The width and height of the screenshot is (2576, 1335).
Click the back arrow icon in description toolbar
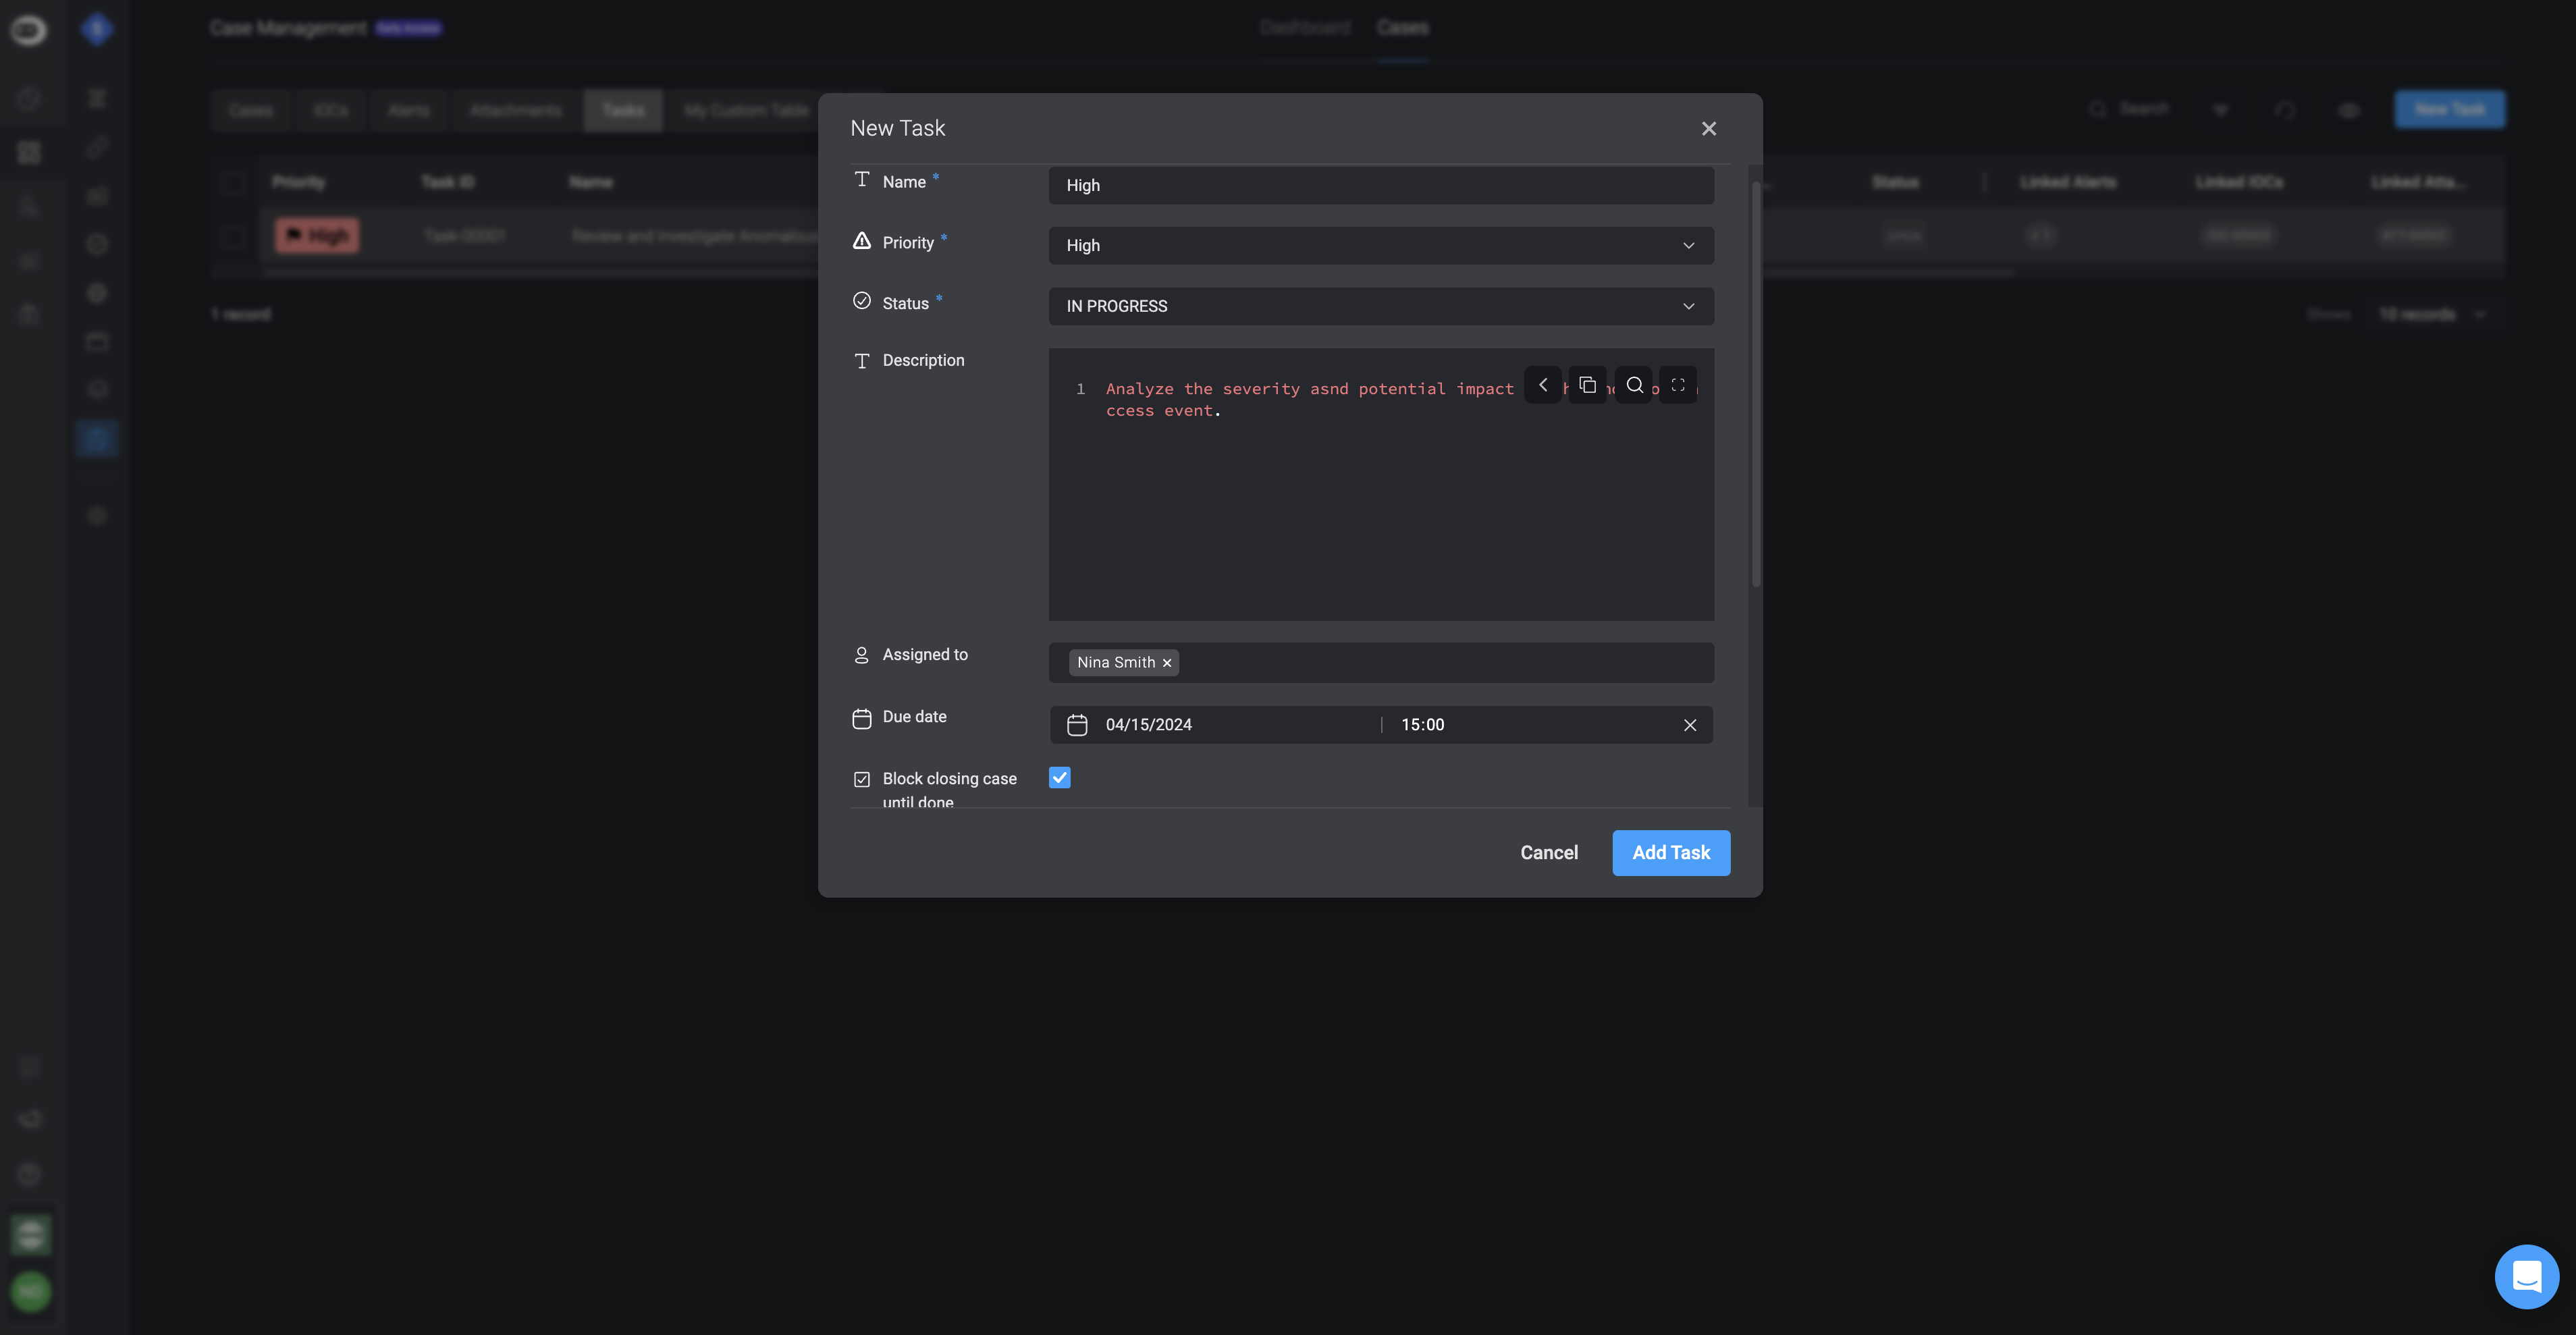1542,385
